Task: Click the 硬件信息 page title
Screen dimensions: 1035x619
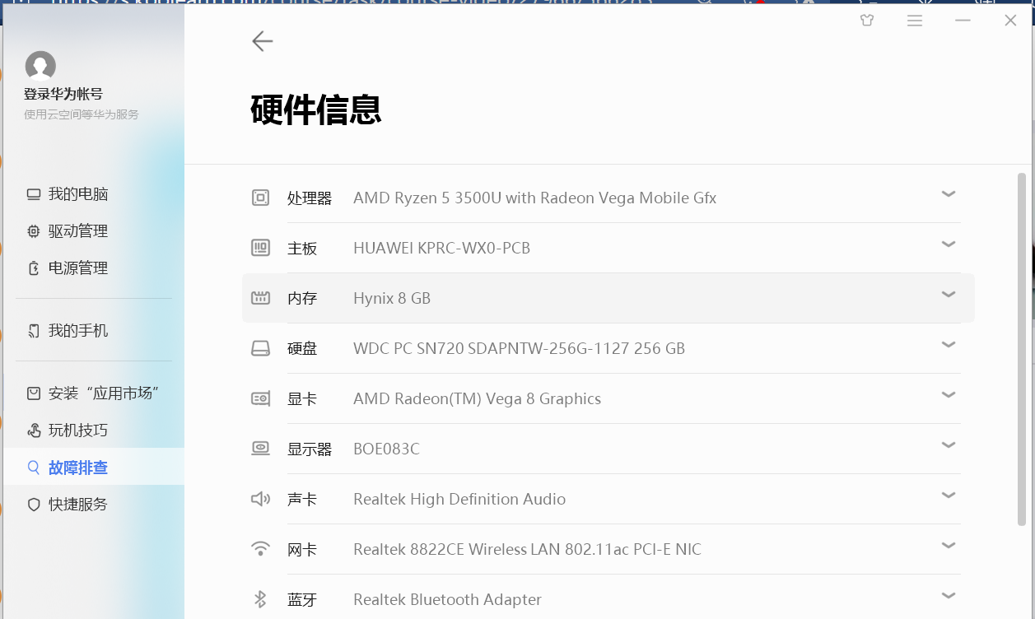Action: tap(316, 109)
